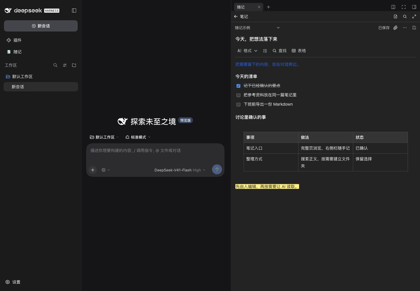Insert 表格 table button
The width and height of the screenshot is (420, 291).
pos(299,51)
